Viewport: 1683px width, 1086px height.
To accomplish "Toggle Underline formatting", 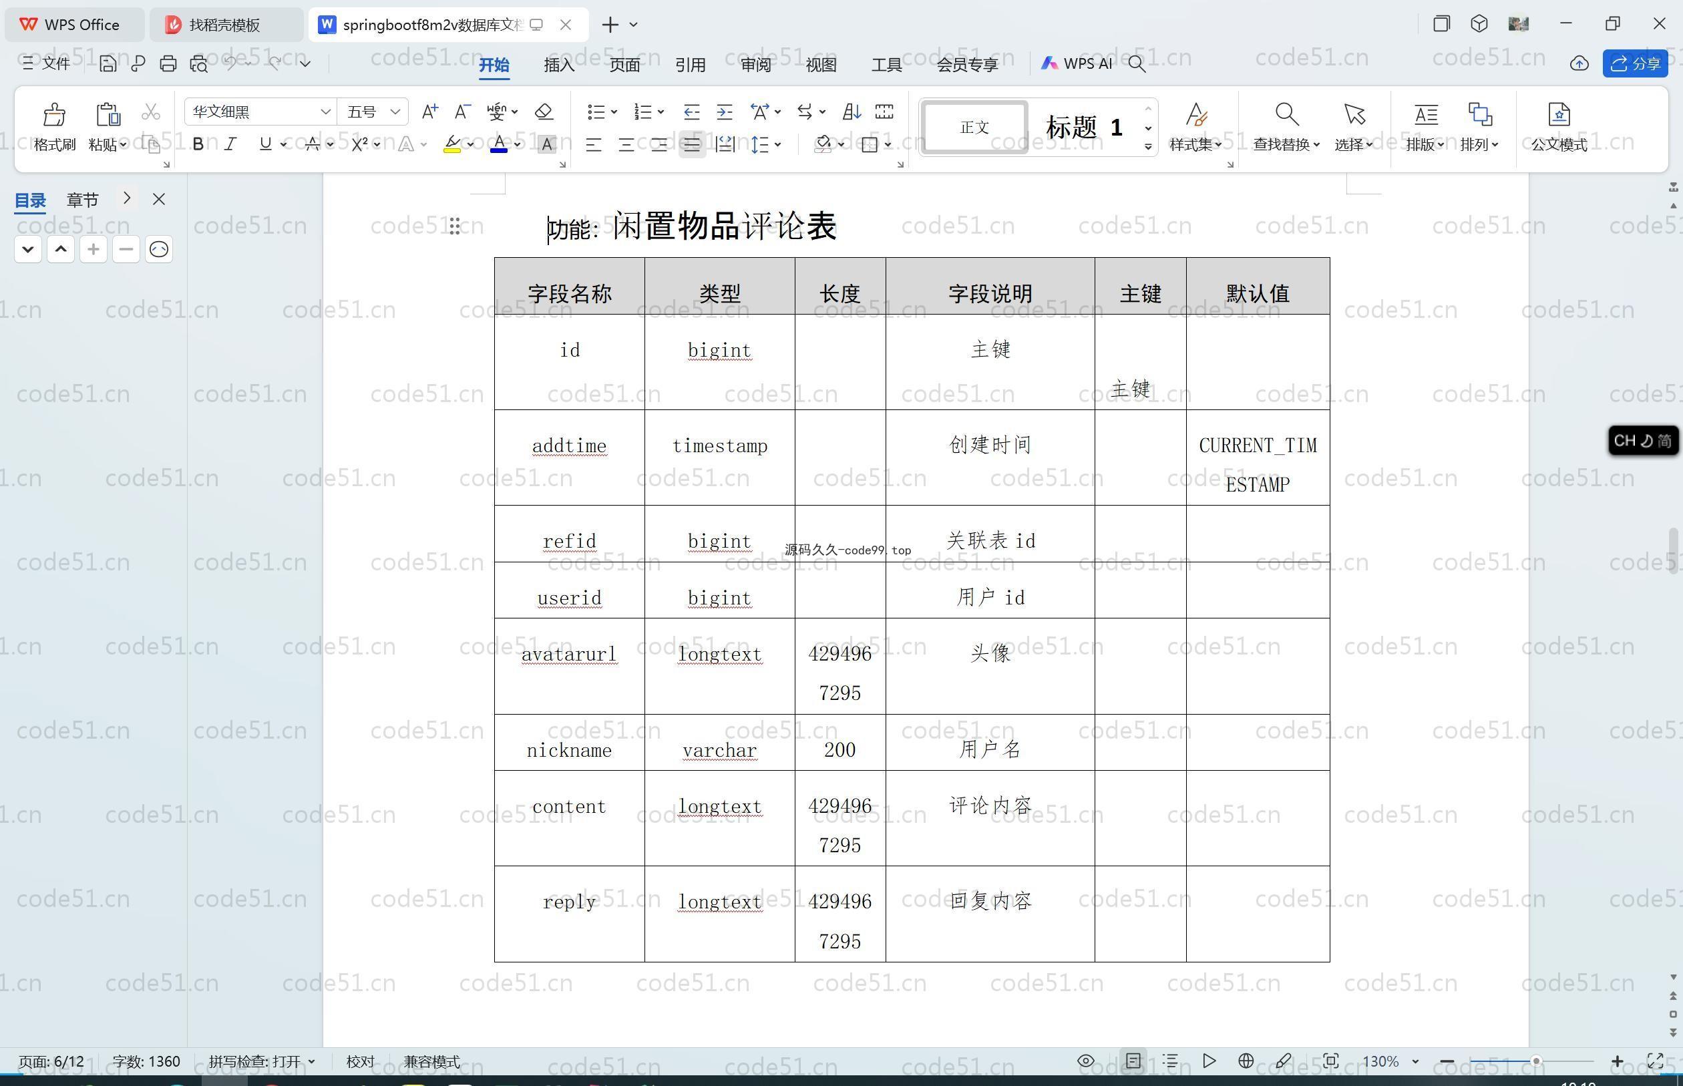I will (x=265, y=144).
